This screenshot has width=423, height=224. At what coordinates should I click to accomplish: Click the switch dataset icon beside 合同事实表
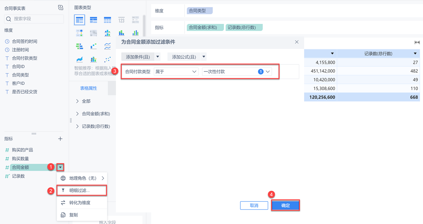(61, 8)
